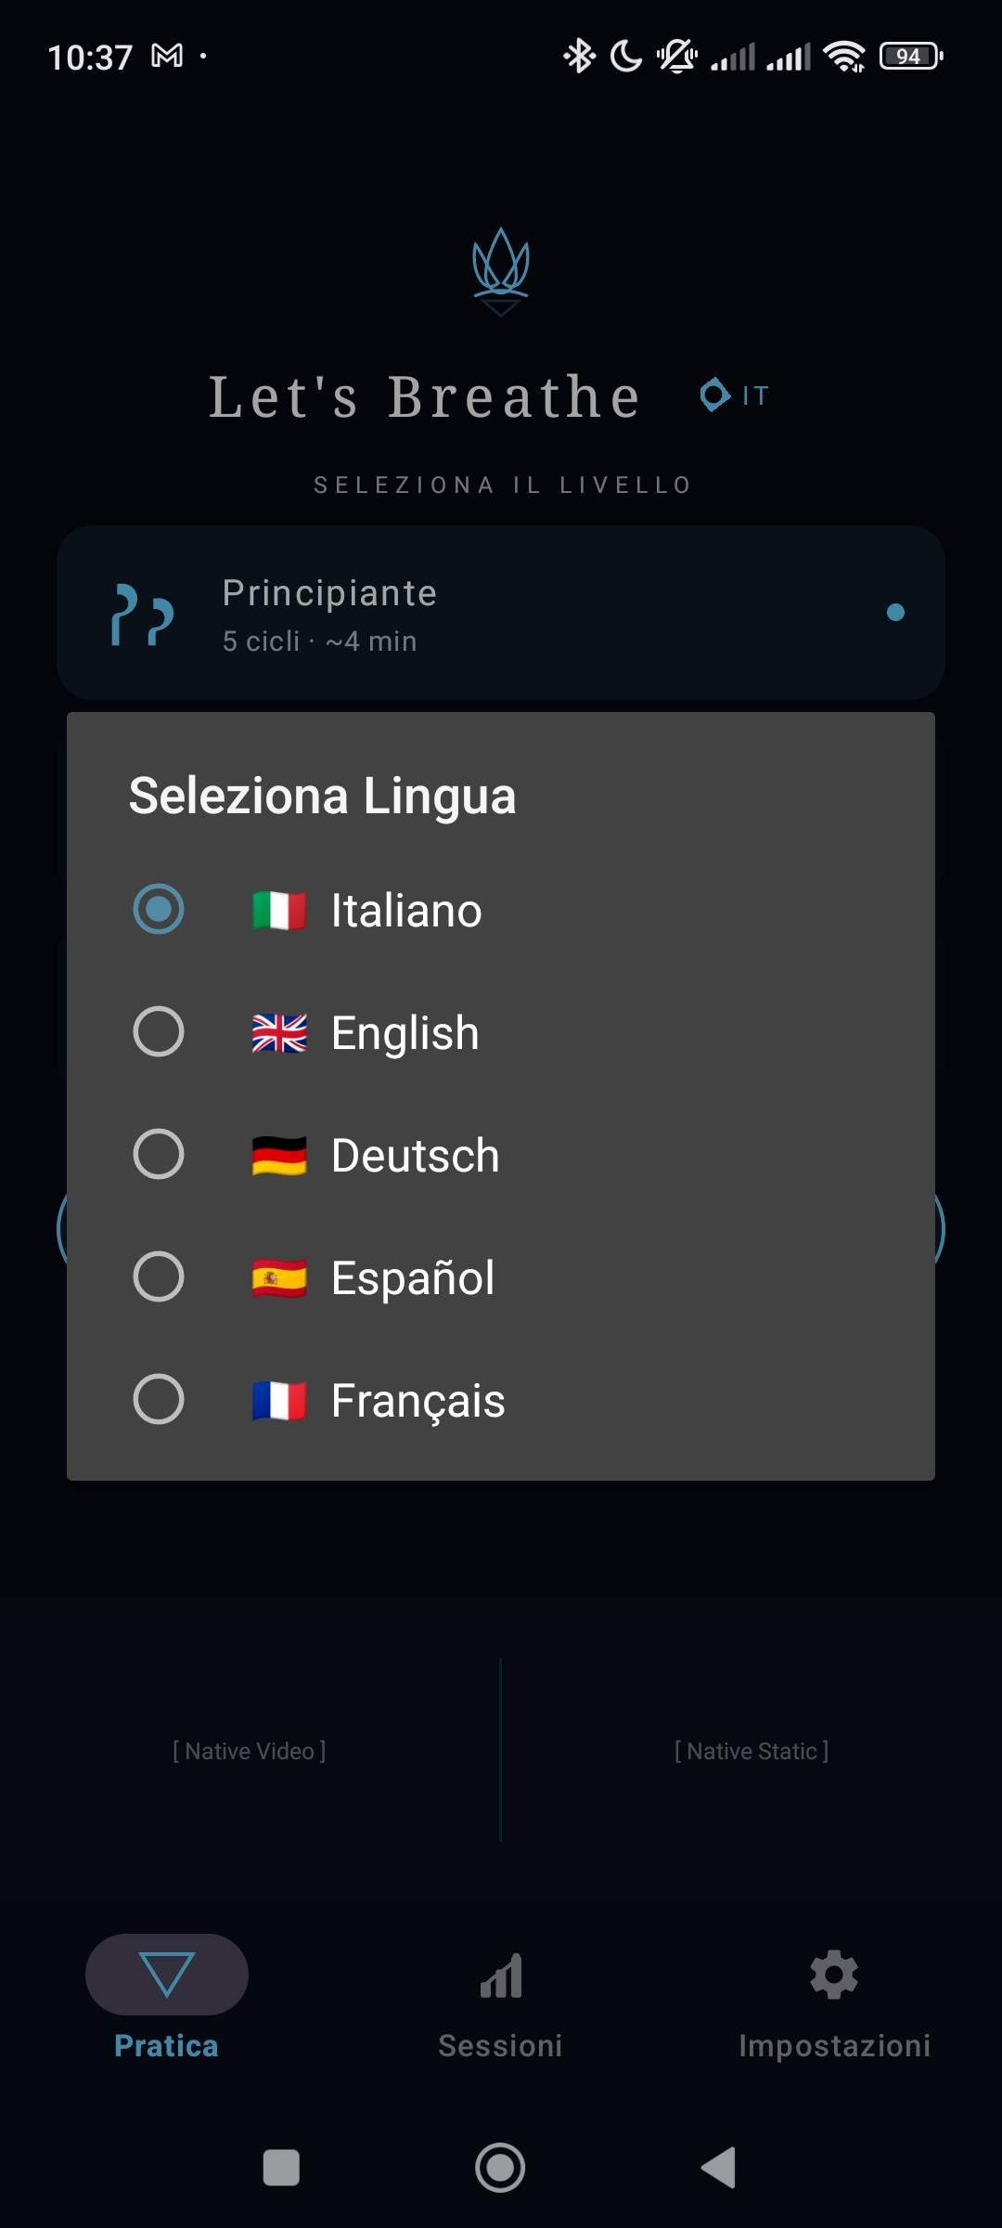This screenshot has width=1002, height=2228.
Task: Select the Deutsch radio button
Action: [x=159, y=1154]
